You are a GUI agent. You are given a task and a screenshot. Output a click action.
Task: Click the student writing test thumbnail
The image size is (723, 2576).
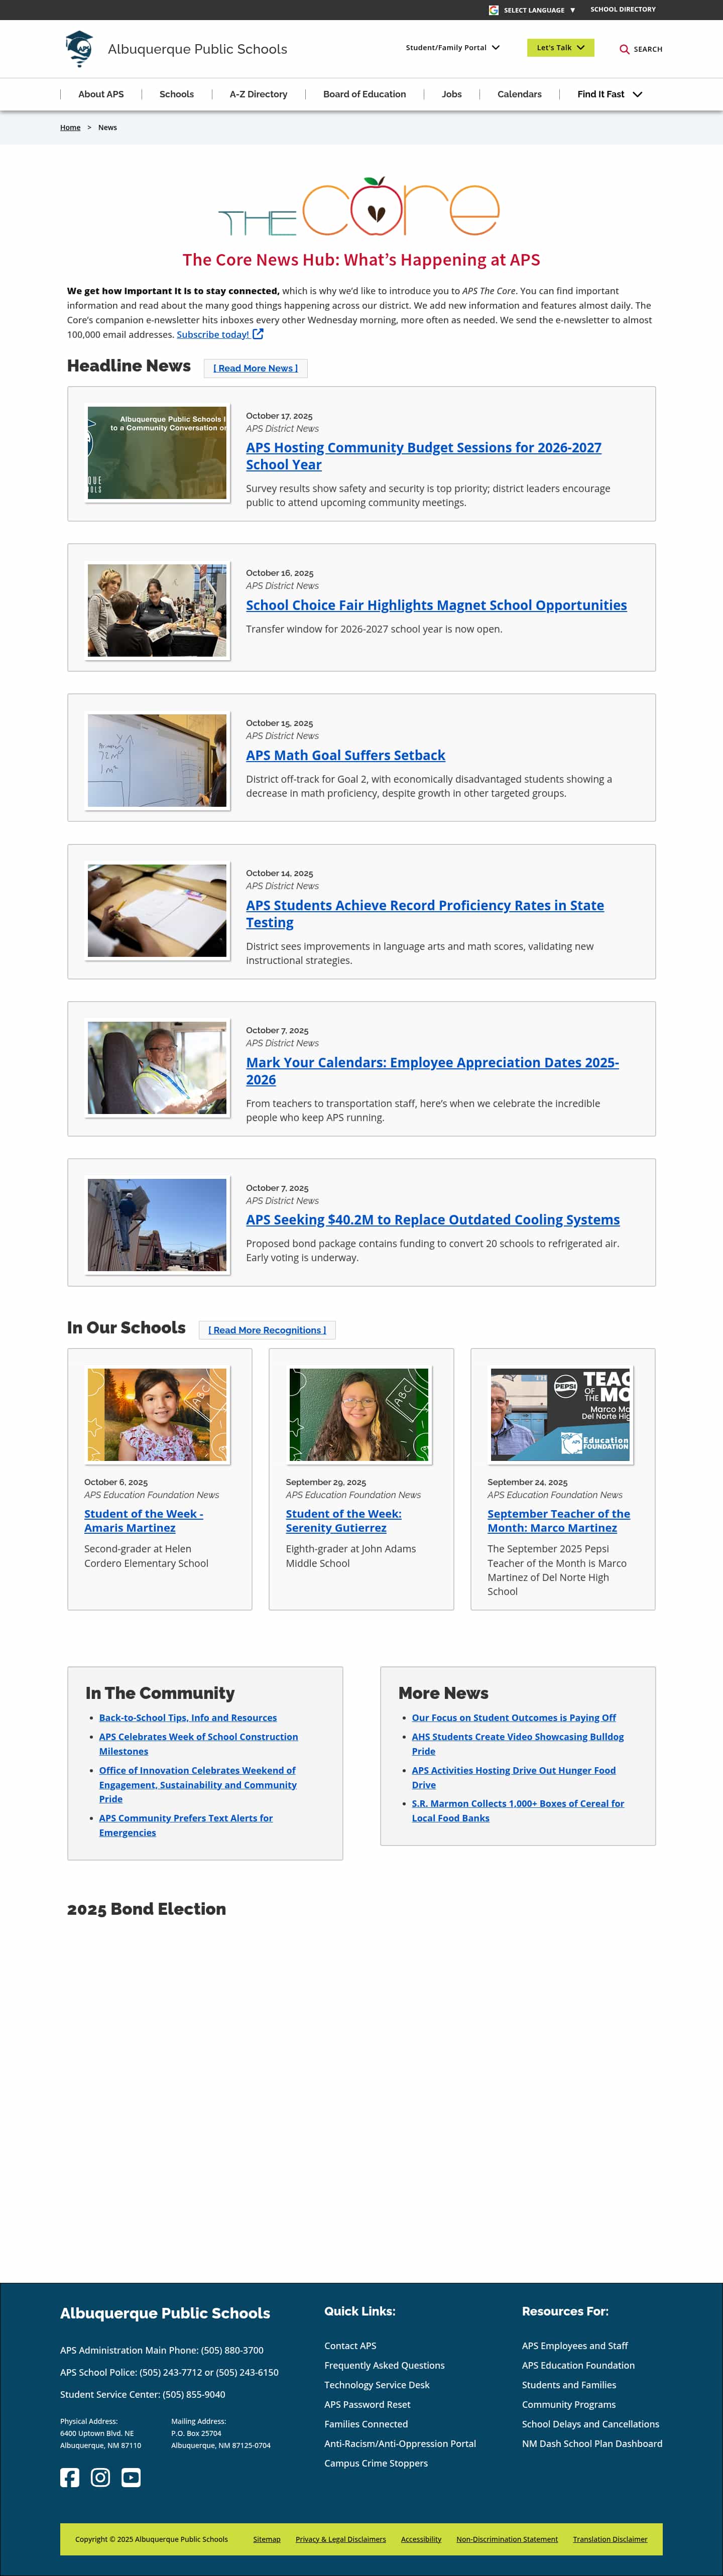(157, 911)
